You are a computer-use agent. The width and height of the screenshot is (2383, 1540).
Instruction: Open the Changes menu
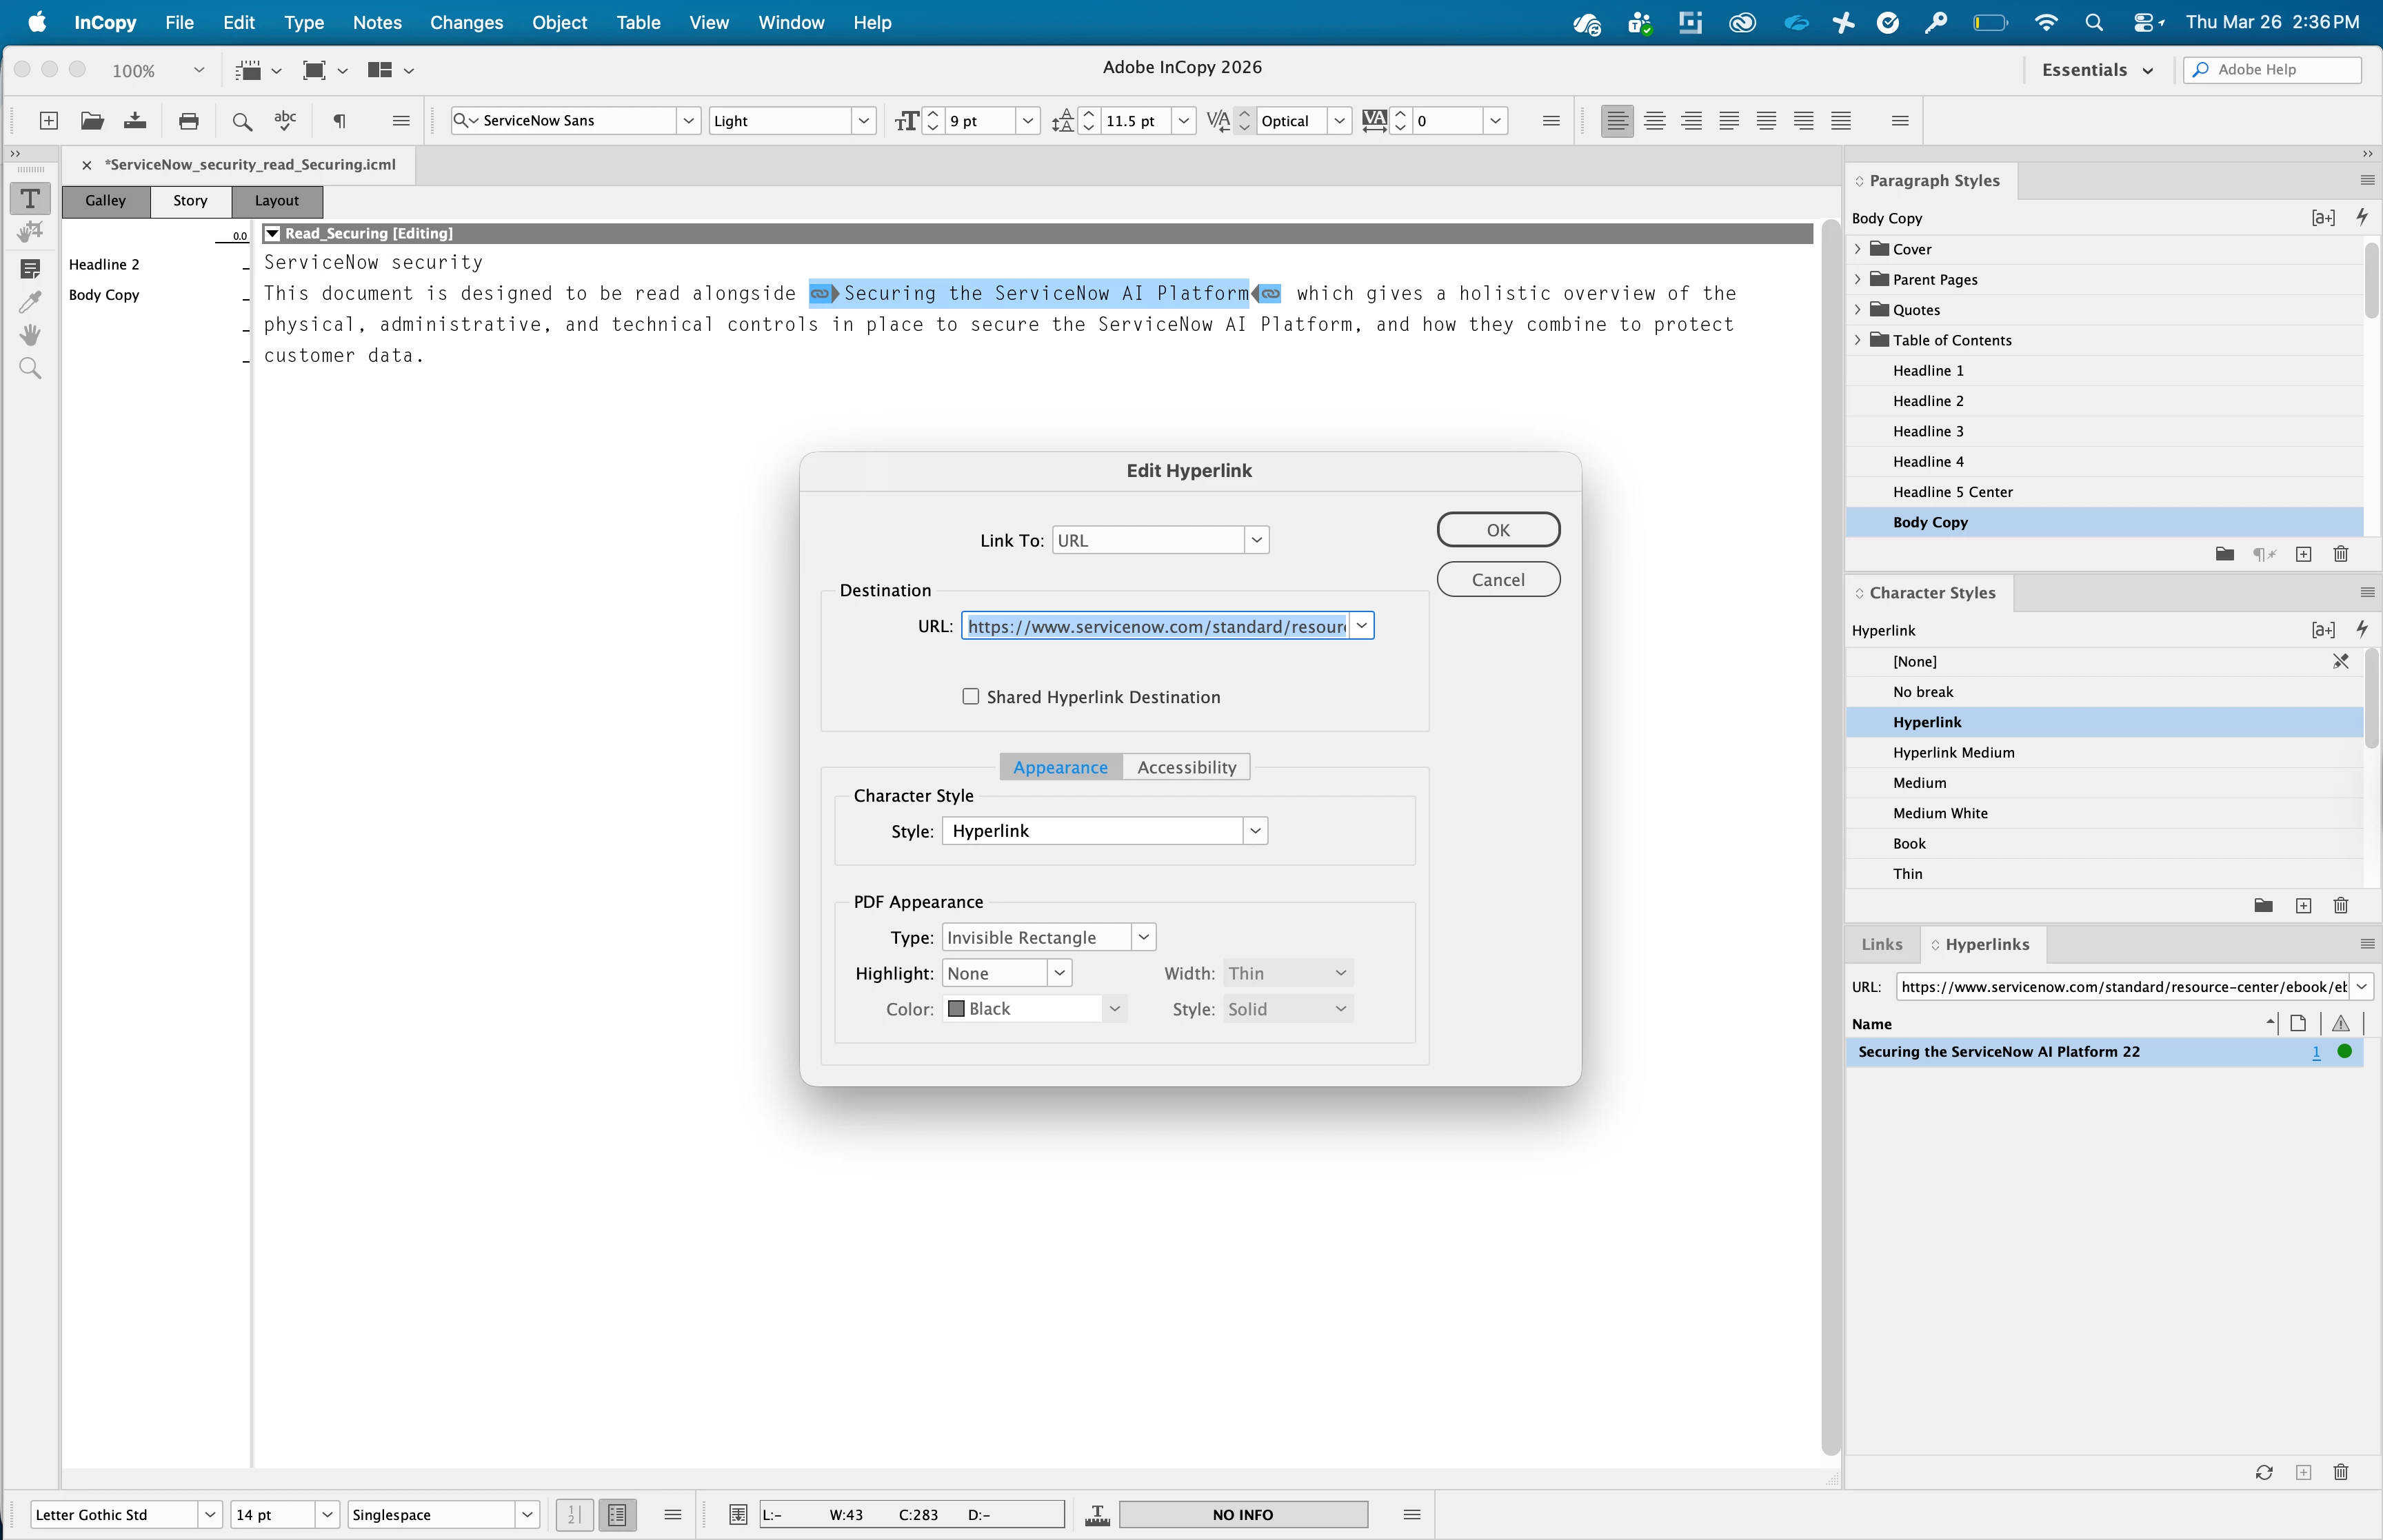point(466,22)
